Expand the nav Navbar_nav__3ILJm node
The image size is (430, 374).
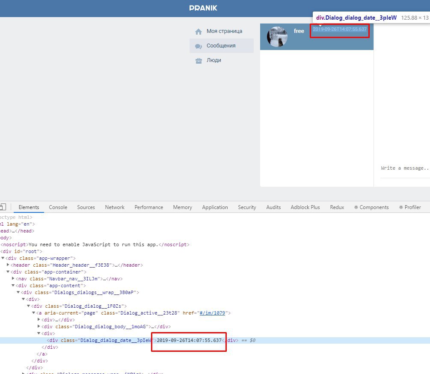click(13, 278)
